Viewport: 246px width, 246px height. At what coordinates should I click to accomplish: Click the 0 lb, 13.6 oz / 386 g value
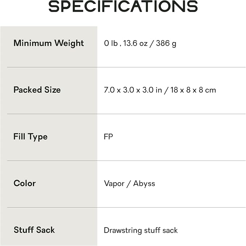140,43
